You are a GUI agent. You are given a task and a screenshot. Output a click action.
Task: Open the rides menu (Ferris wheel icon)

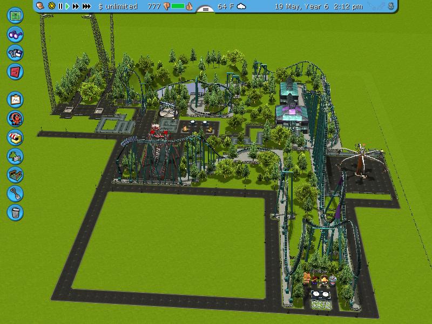click(x=15, y=118)
